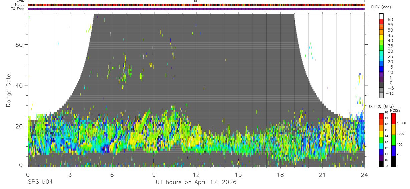This screenshot has height=189, width=410.
Task: Click the 11 label on TX FRQ colorbar
Action: point(386,154)
